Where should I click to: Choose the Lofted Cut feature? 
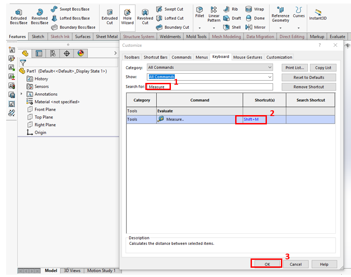170,18
